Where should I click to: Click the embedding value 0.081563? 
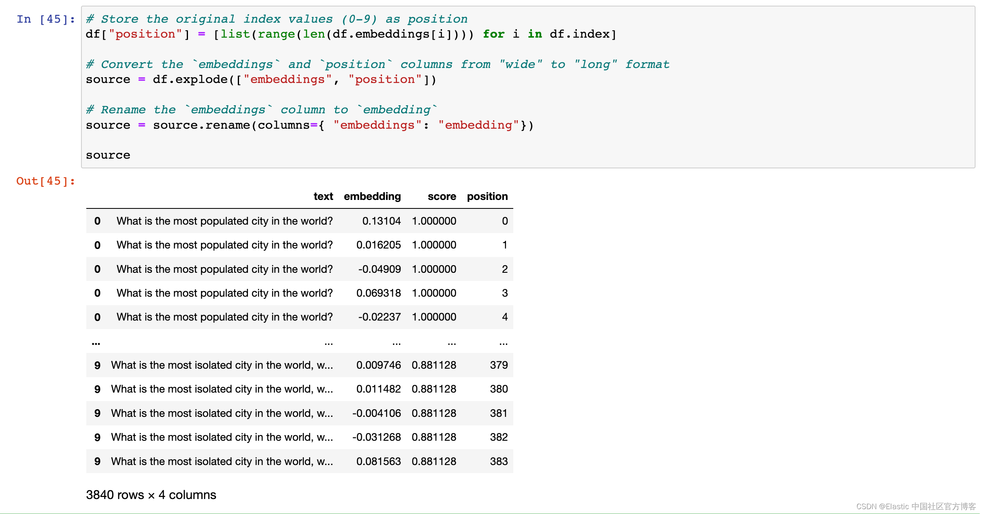tap(378, 461)
